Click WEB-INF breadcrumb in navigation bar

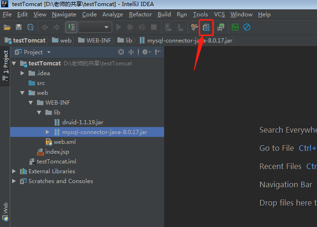(94, 40)
